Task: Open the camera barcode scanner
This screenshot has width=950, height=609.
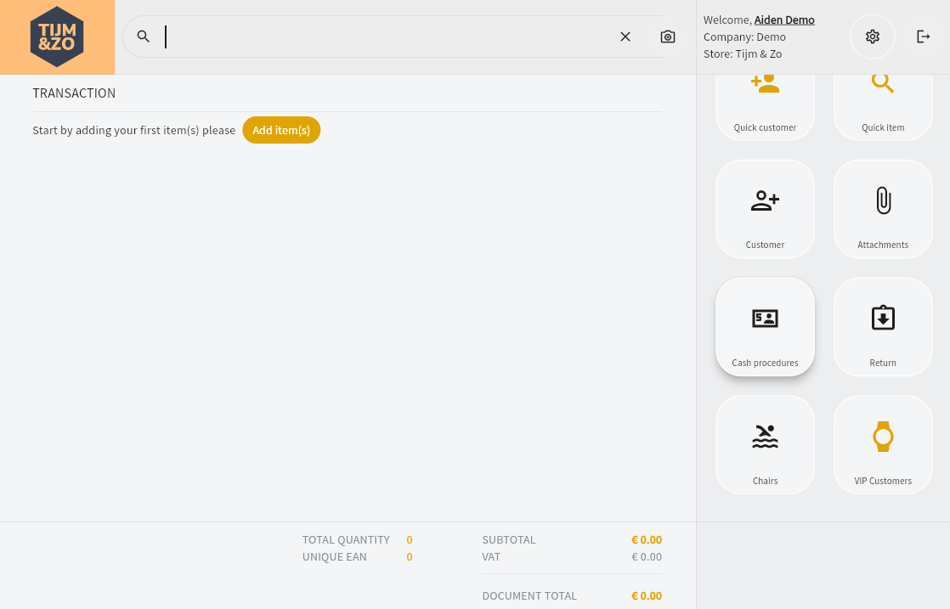Action: click(668, 37)
